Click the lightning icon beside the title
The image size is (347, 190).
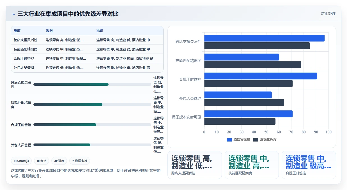point(13,14)
